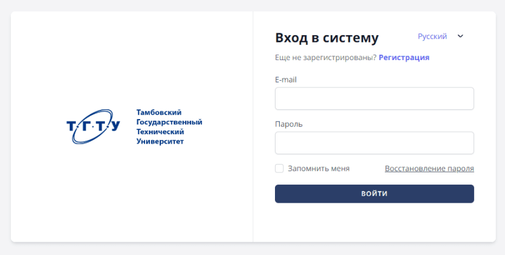
Task: Open the Восстановление пароля link
Action: point(429,169)
